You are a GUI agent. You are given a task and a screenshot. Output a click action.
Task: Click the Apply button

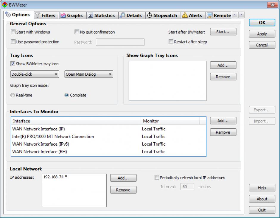(x=262, y=34)
